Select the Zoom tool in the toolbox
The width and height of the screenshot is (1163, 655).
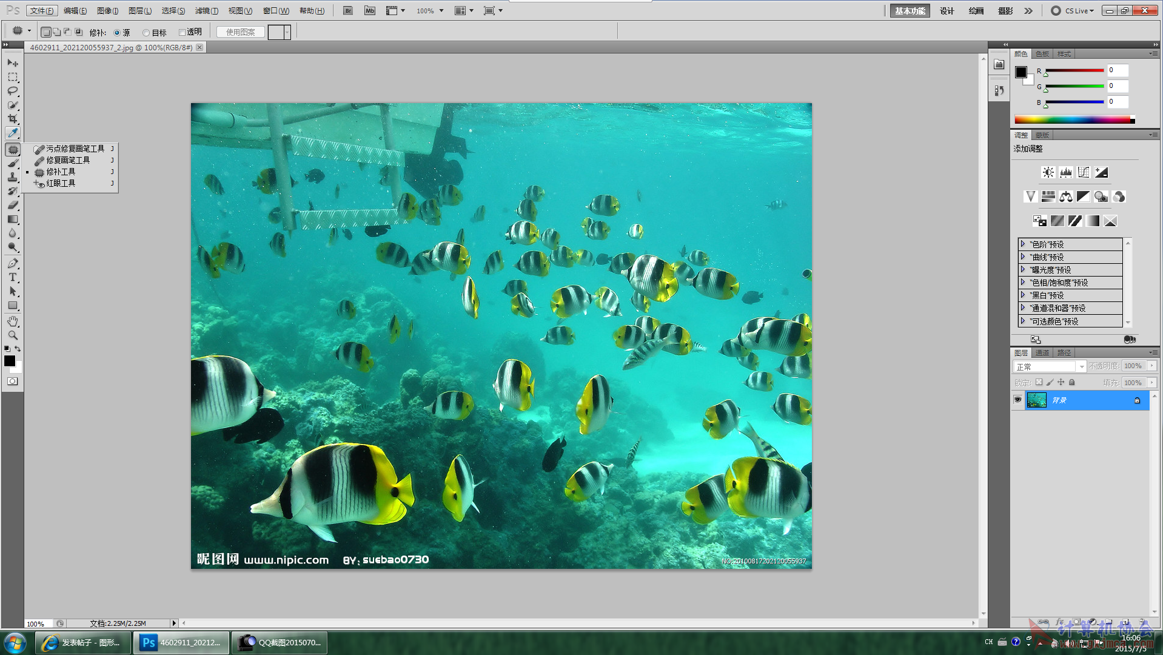pyautogui.click(x=13, y=335)
